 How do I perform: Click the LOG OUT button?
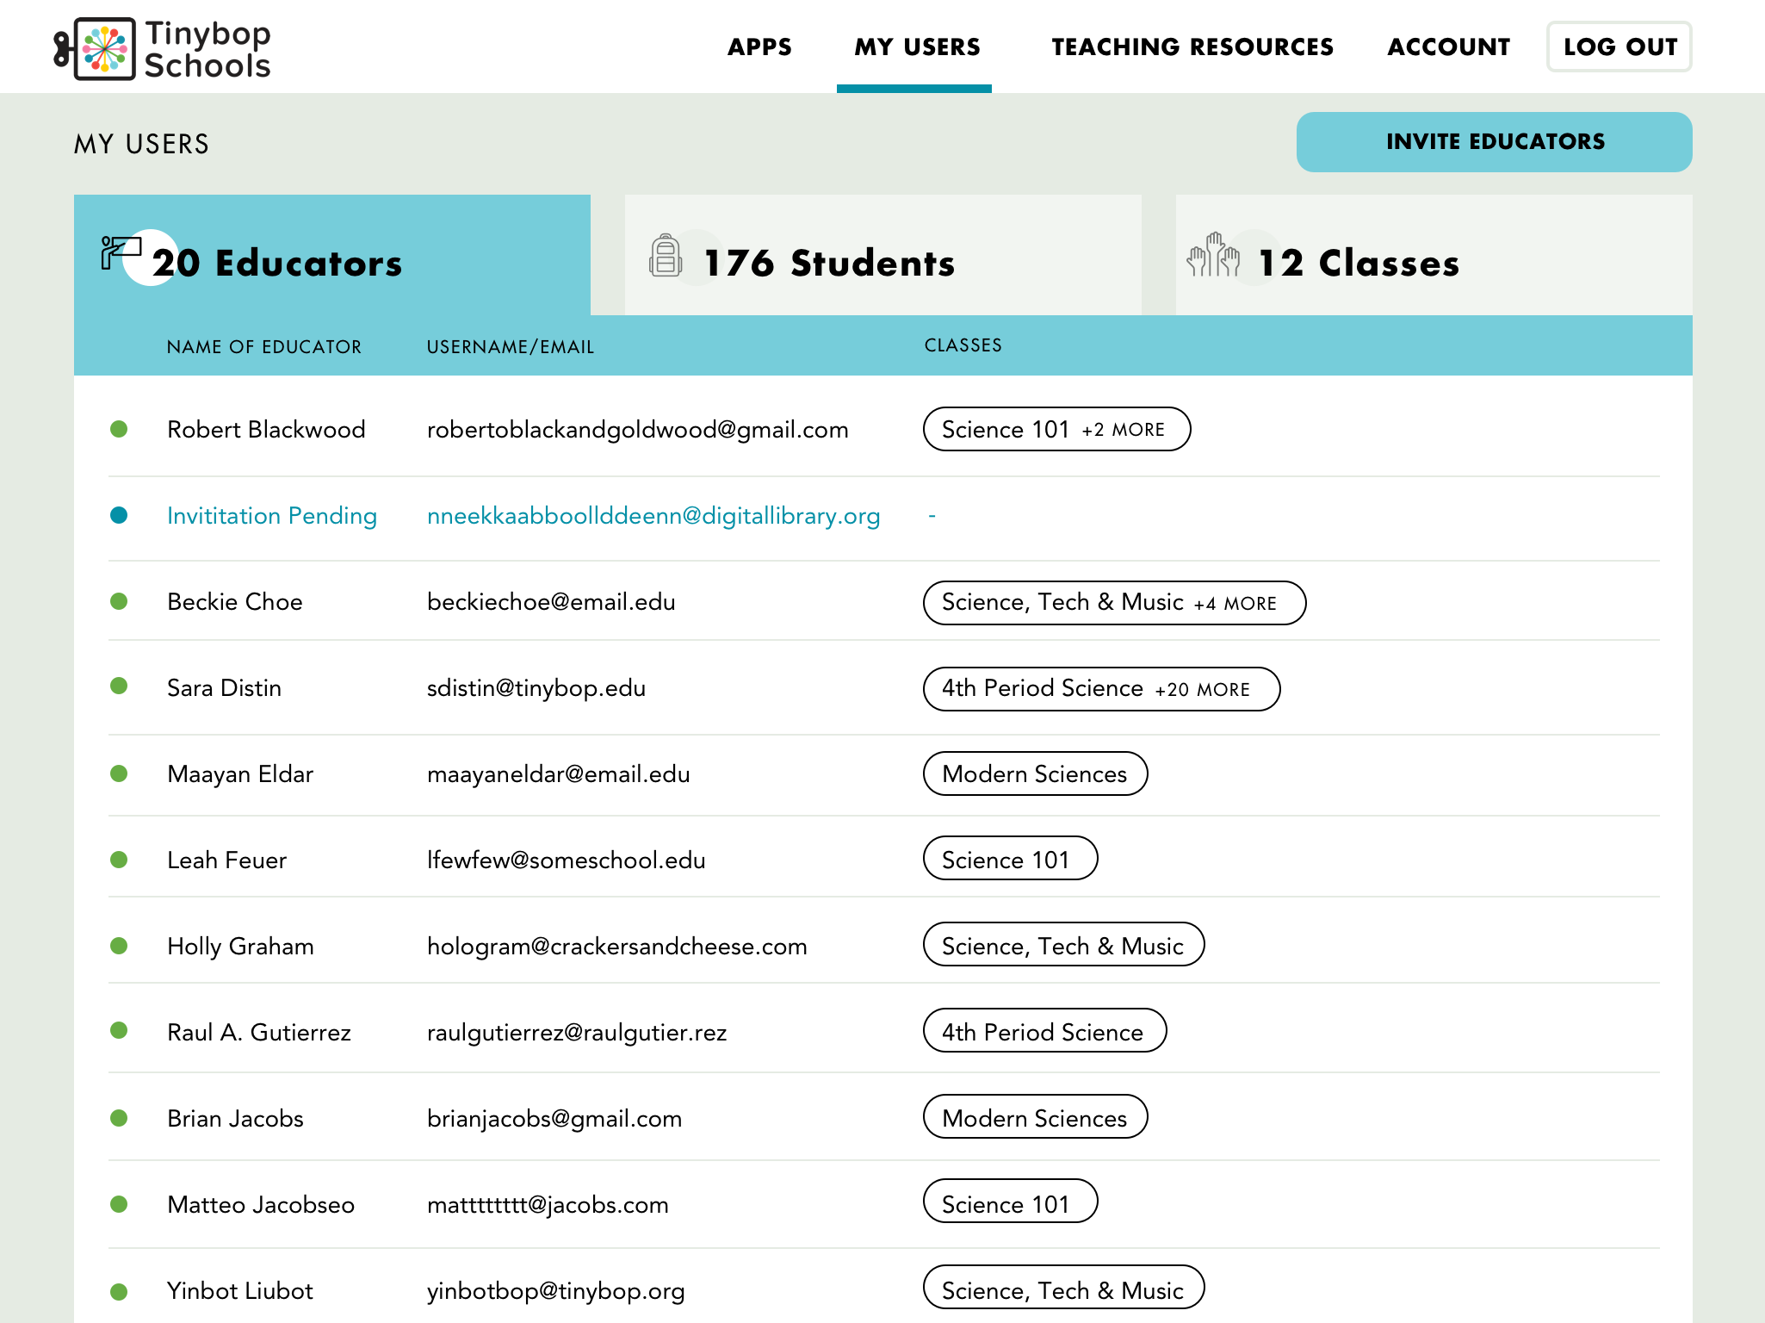pyautogui.click(x=1619, y=47)
